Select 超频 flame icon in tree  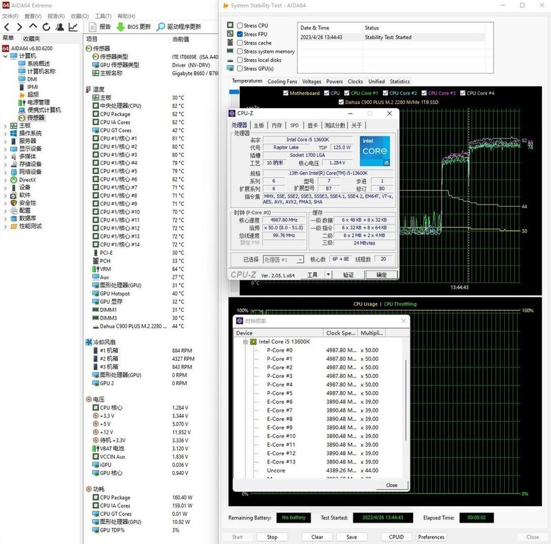(x=22, y=94)
